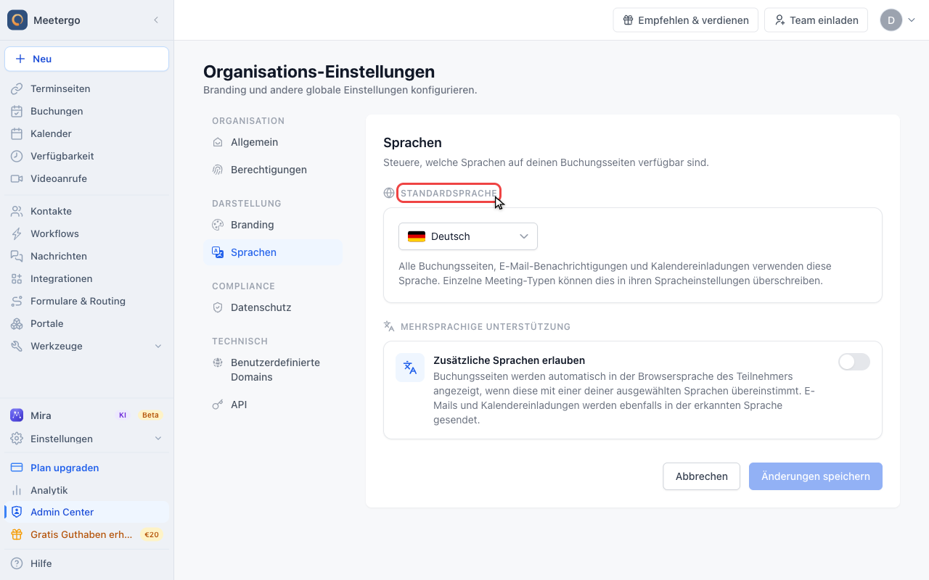Go to the Branding settings section

click(273, 225)
